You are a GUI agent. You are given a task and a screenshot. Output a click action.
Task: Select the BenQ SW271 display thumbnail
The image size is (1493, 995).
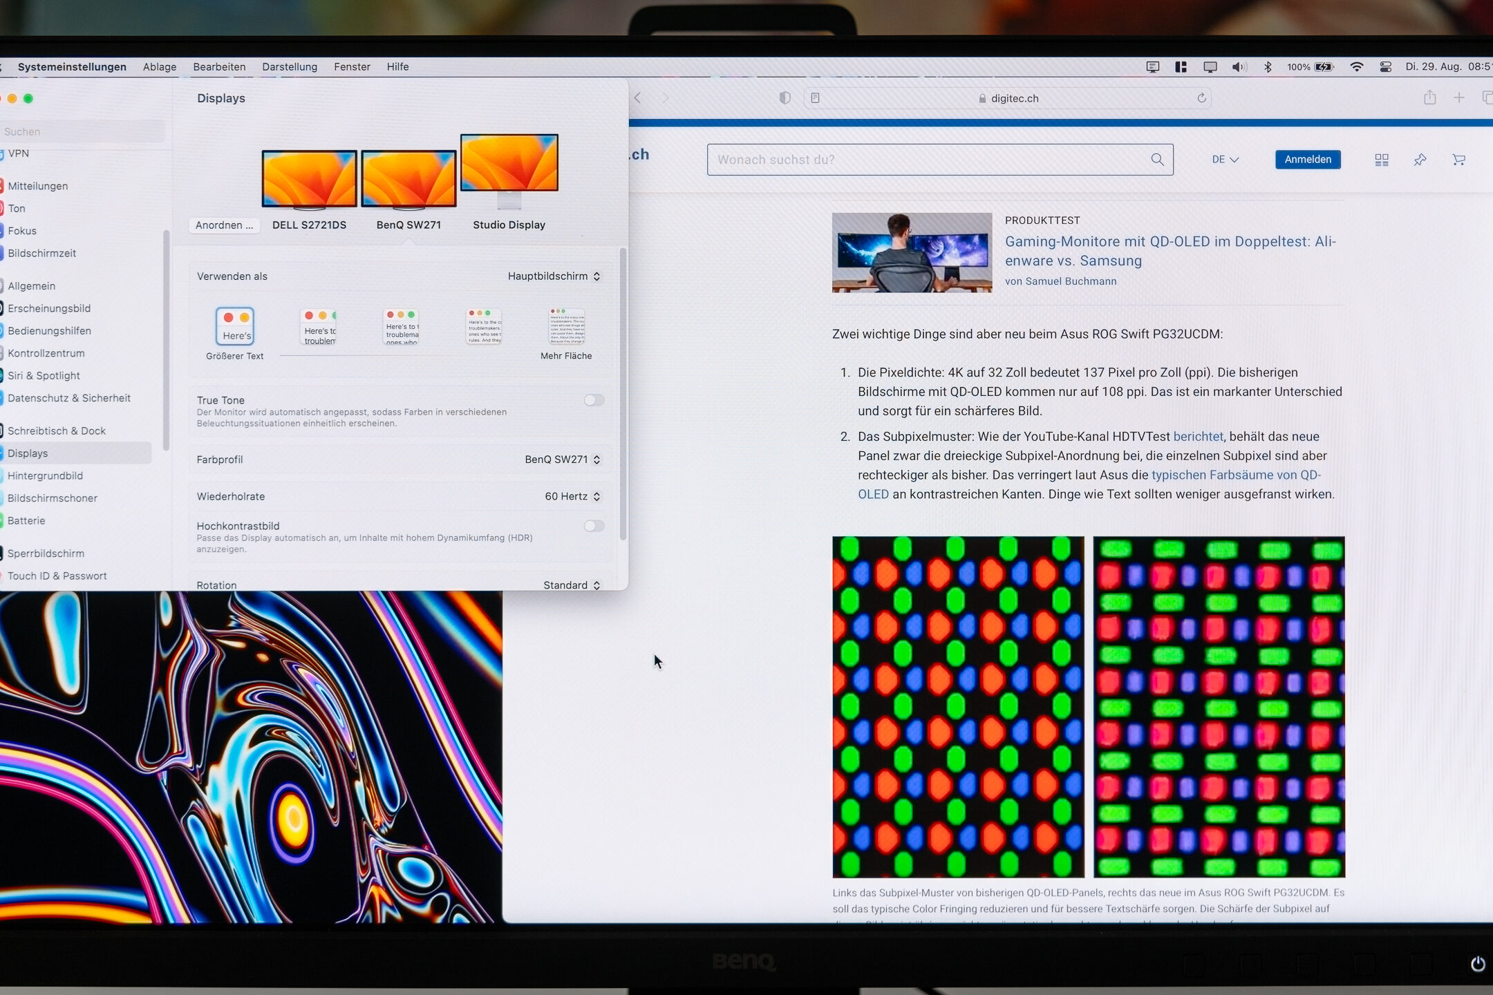pos(409,178)
